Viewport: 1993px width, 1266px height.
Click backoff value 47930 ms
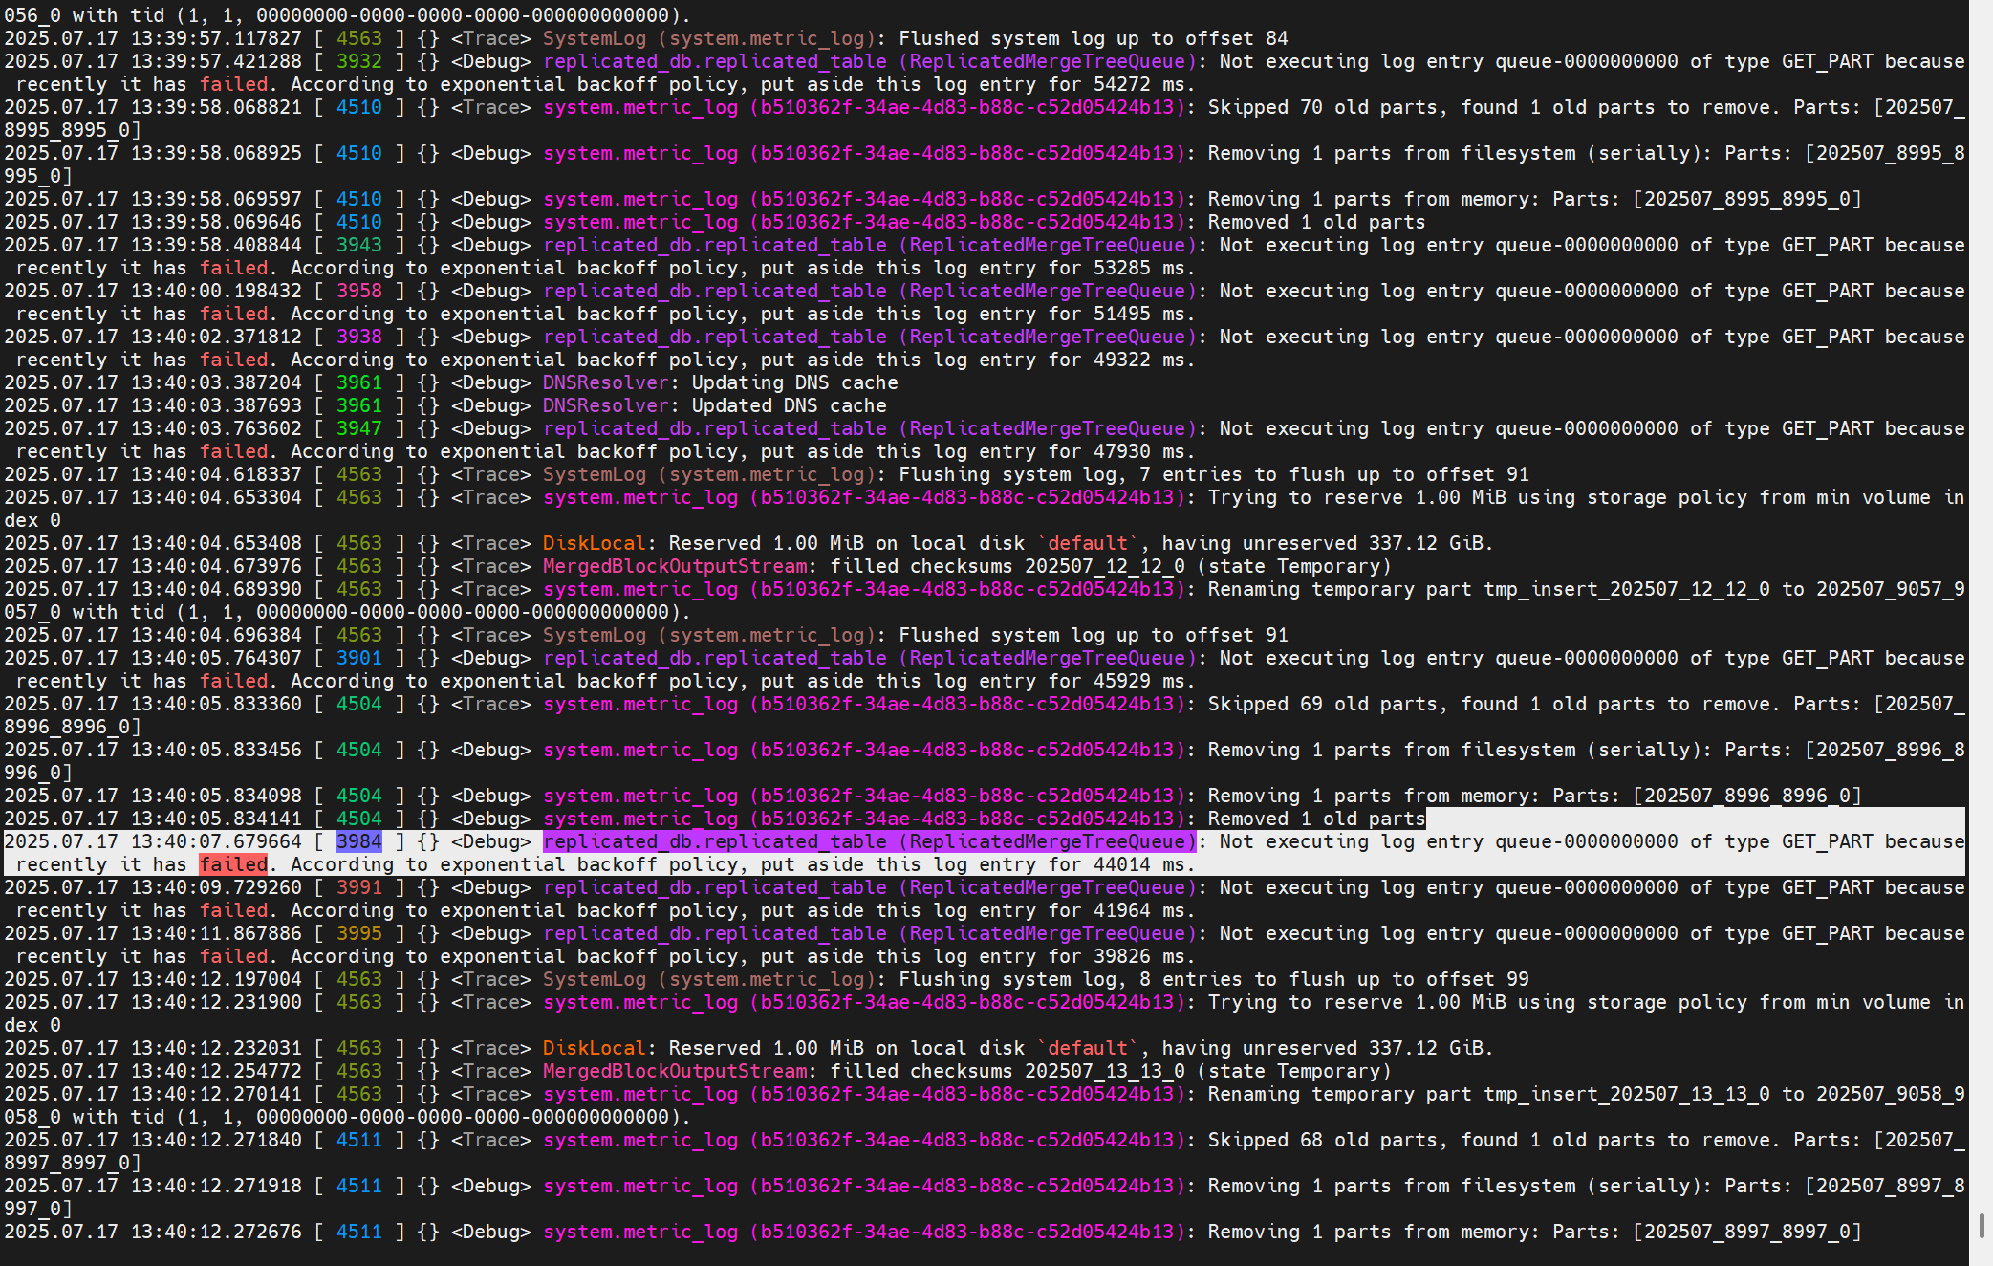point(1139,451)
